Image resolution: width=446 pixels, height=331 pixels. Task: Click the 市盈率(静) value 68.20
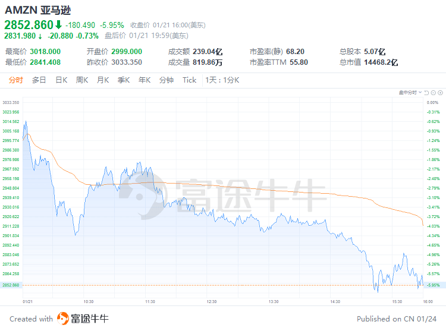coord(295,52)
